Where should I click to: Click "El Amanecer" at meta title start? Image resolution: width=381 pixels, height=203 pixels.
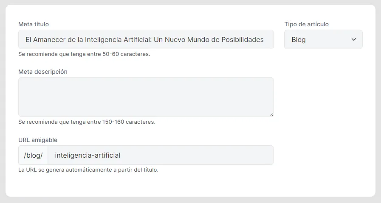click(x=44, y=39)
